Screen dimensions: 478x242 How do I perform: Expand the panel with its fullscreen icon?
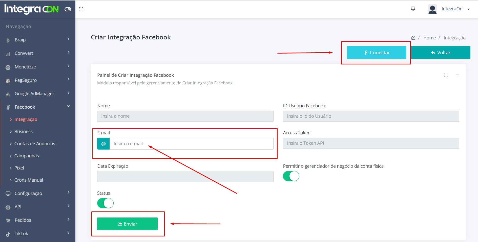[446, 75]
